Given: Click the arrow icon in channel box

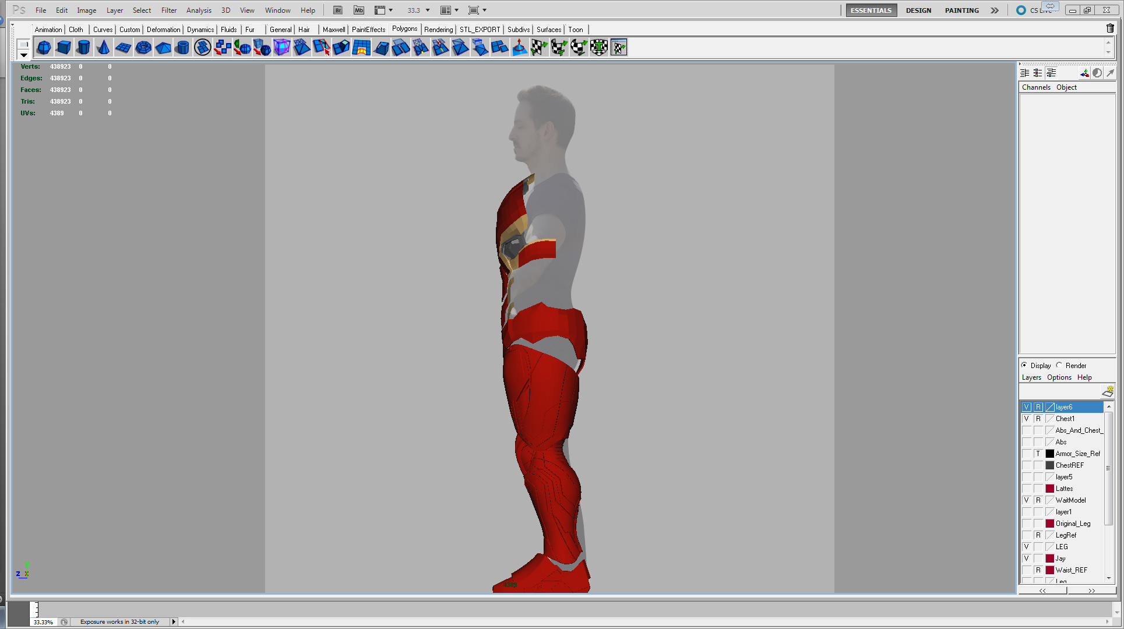Looking at the screenshot, I should point(1110,73).
